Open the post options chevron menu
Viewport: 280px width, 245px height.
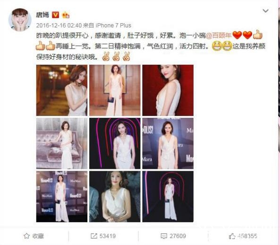265,11
